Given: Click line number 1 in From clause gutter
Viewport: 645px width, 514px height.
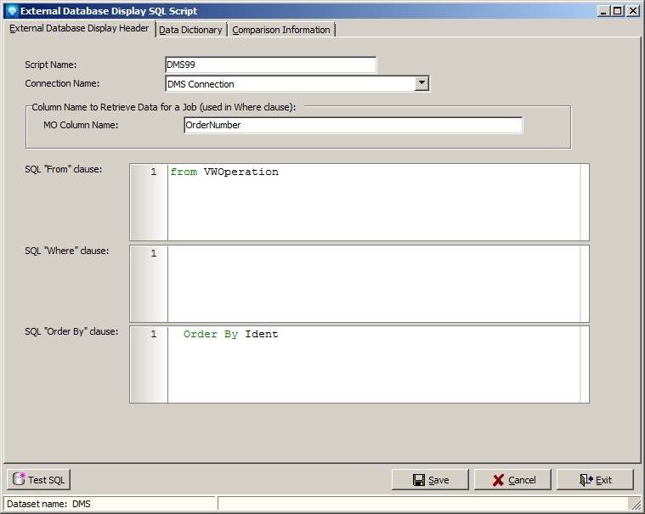Looking at the screenshot, I should [x=153, y=172].
